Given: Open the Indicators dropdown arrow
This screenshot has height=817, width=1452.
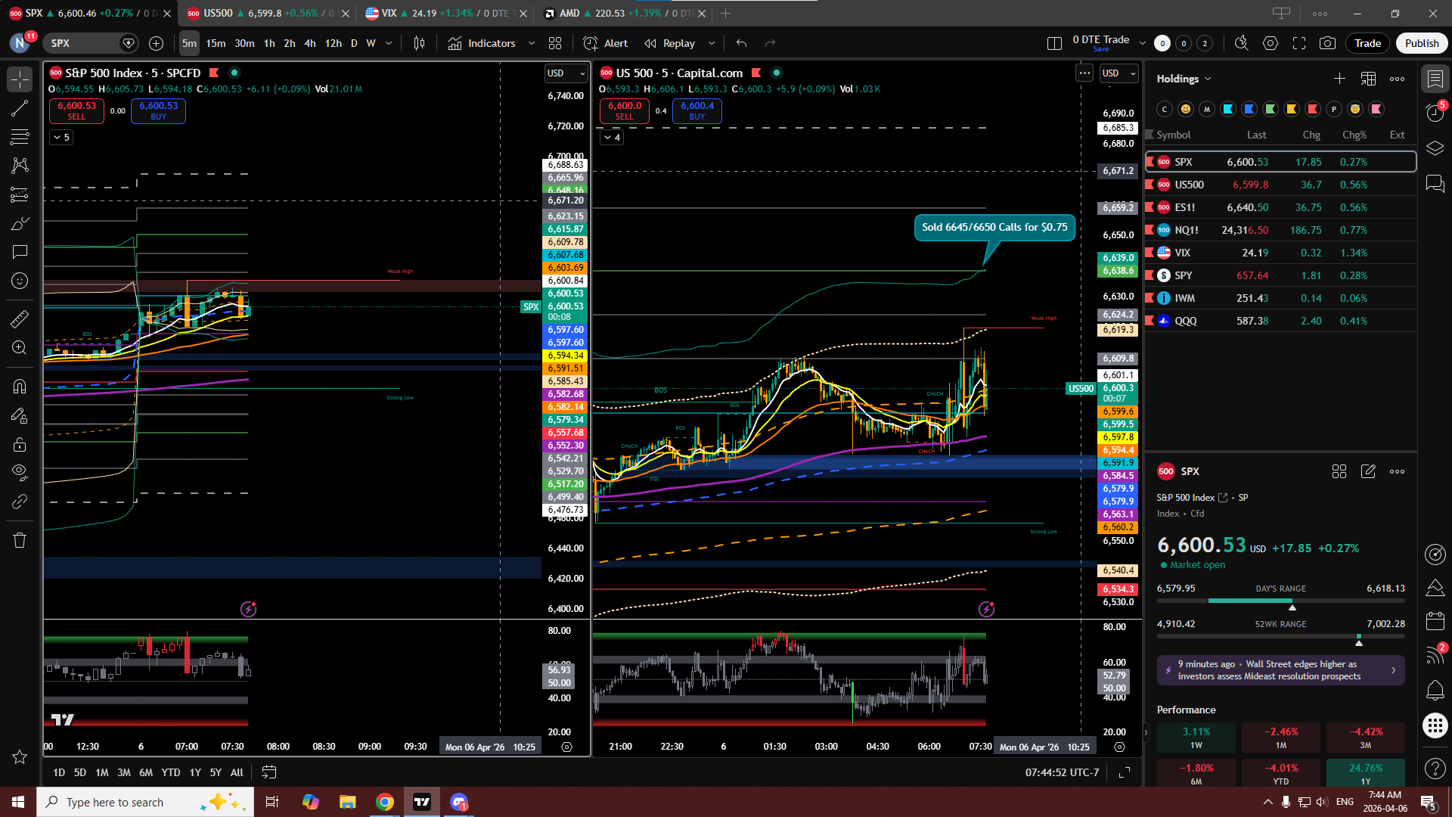Looking at the screenshot, I should 532,43.
